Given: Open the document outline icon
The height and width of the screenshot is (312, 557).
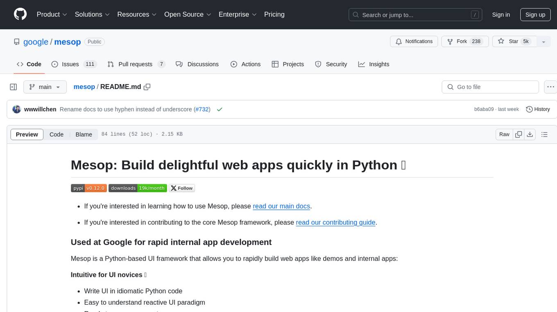Looking at the screenshot, I should [545, 134].
